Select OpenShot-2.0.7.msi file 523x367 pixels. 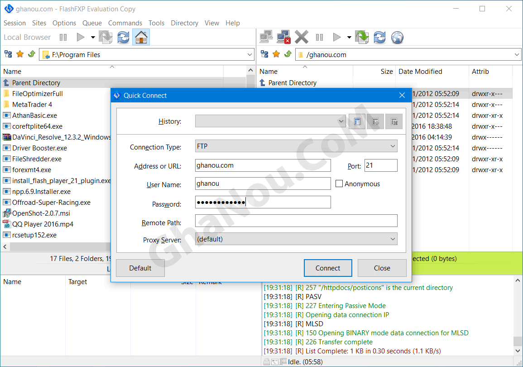(41, 213)
